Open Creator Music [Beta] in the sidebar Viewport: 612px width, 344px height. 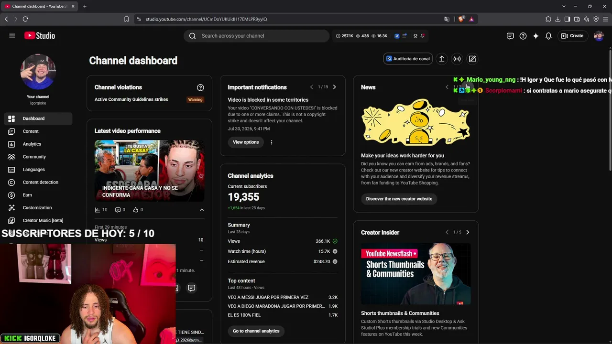pos(38,220)
